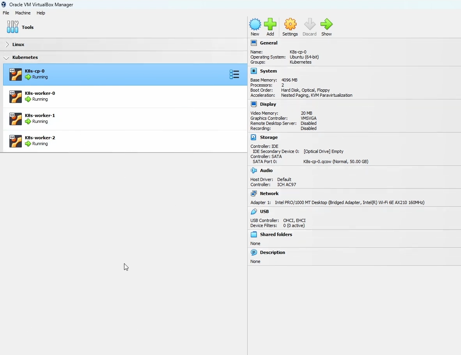Click the 'Kubernetes' groups value in General

300,62
